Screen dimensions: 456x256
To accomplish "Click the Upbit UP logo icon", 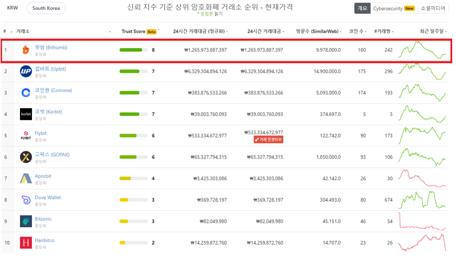I will click(x=26, y=71).
